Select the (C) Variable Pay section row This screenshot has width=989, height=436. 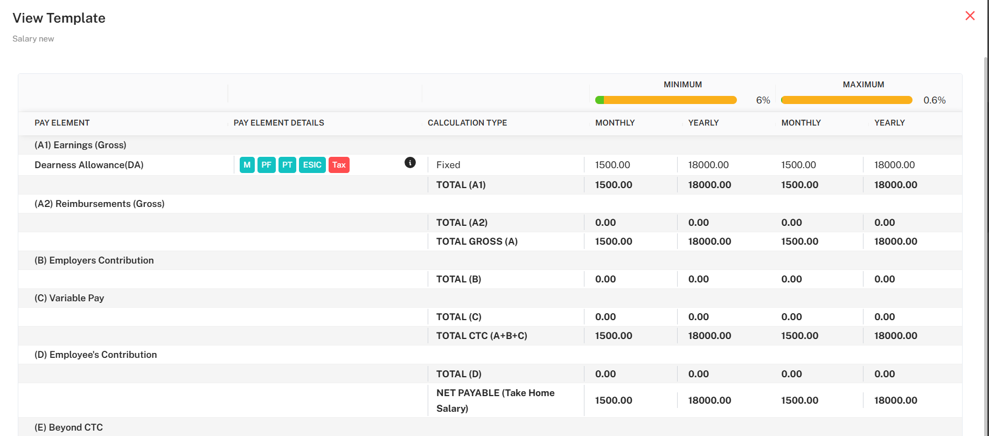click(69, 298)
